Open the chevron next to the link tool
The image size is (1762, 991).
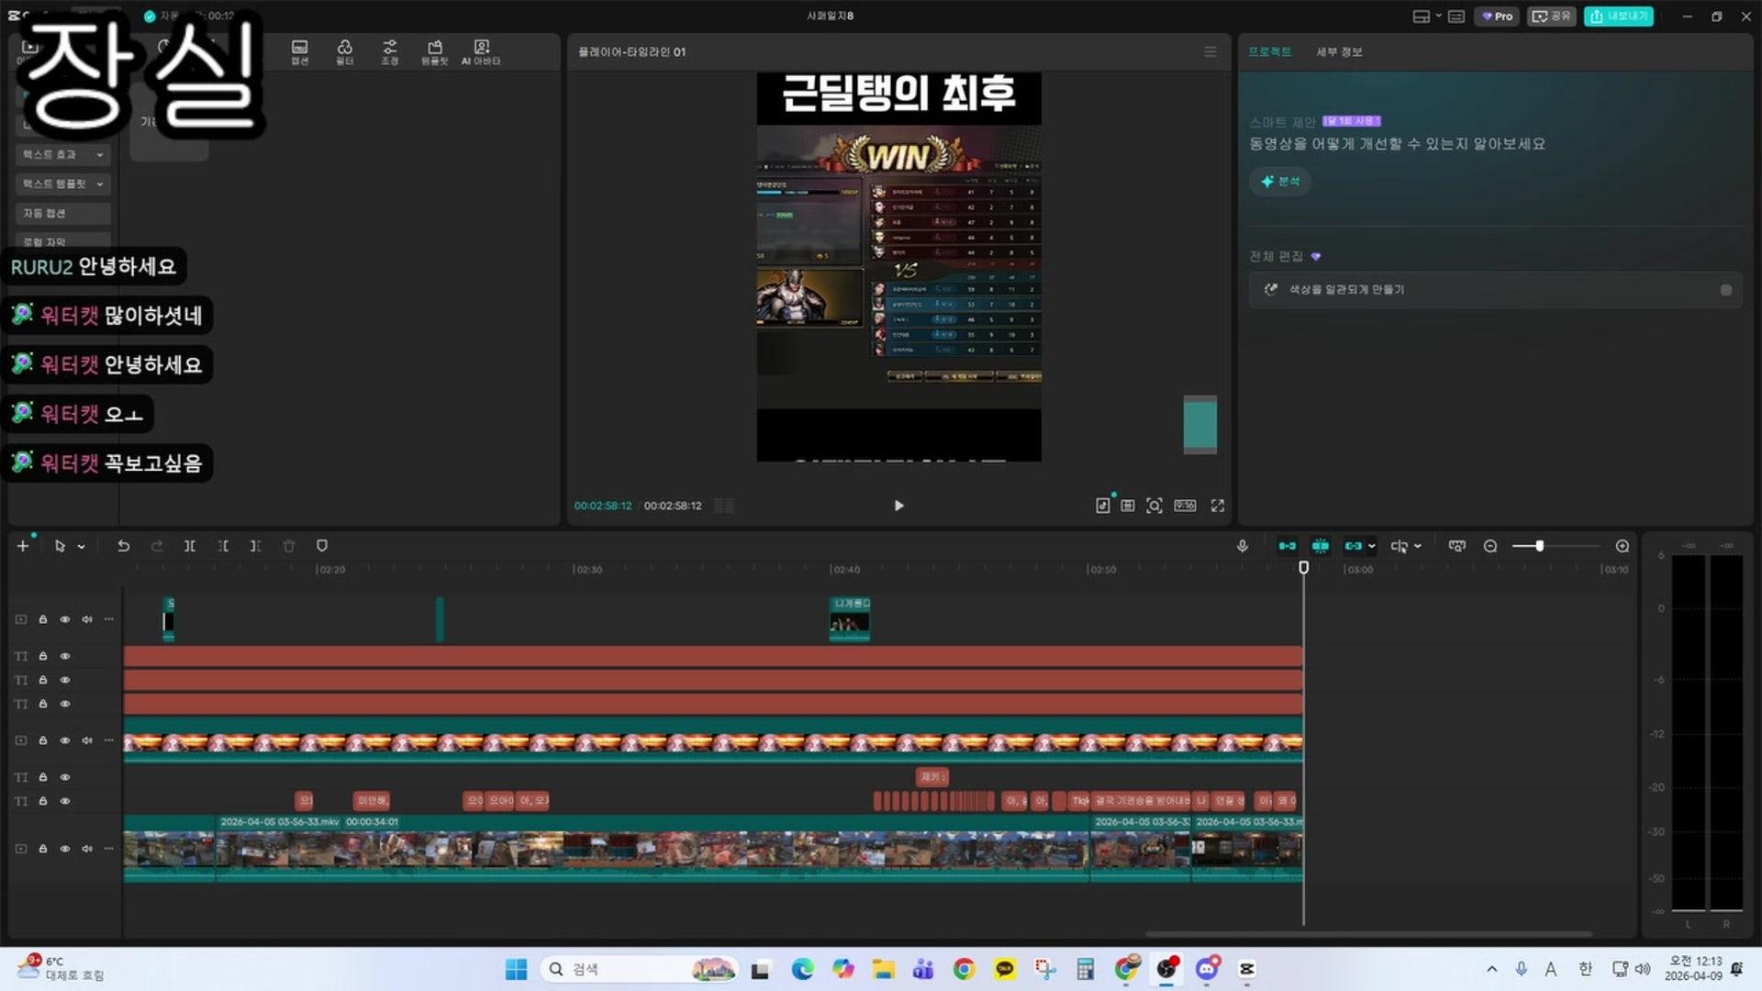pyautogui.click(x=1370, y=546)
